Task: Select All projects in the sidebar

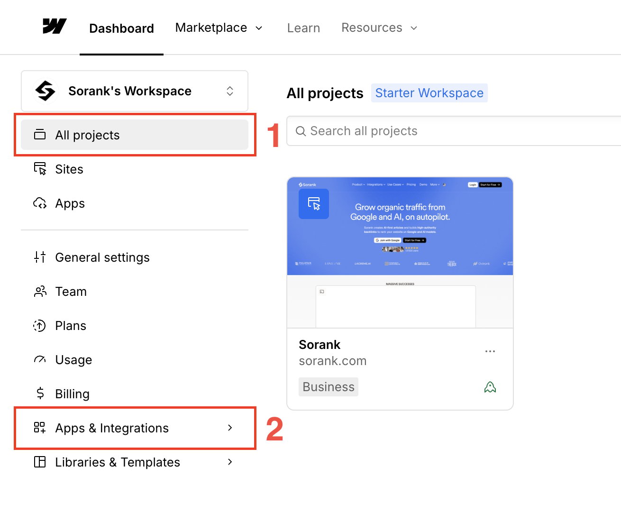Action: pos(135,135)
